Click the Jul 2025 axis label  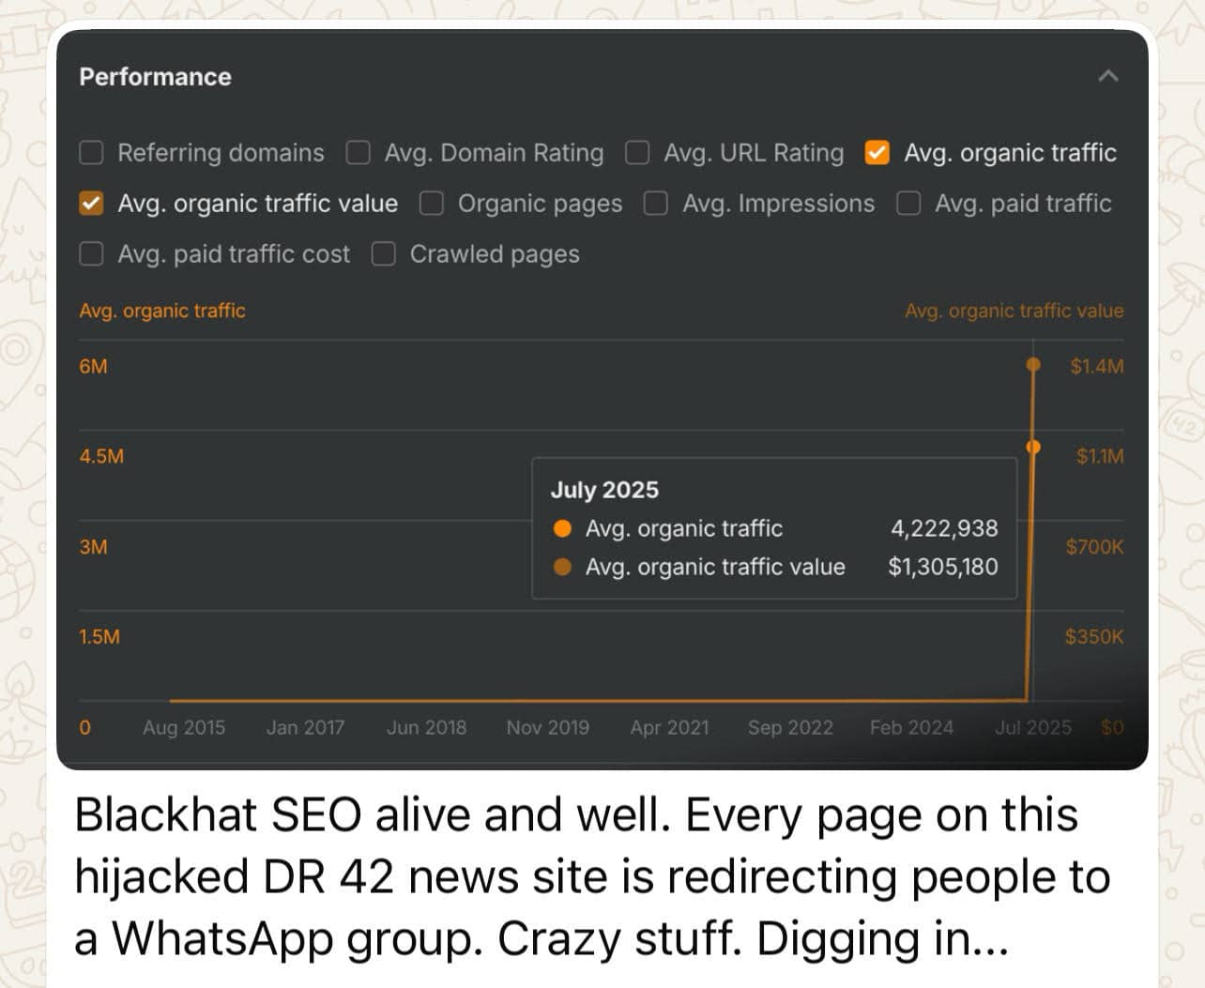tap(1032, 727)
